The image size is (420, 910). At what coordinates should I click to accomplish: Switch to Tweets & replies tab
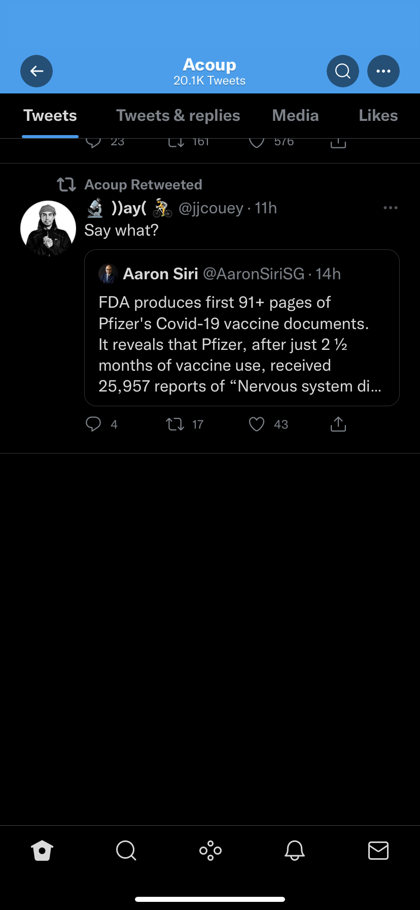pos(178,116)
